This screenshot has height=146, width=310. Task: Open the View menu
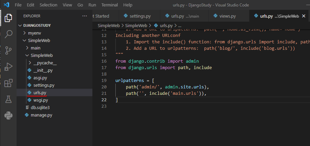[67, 5]
